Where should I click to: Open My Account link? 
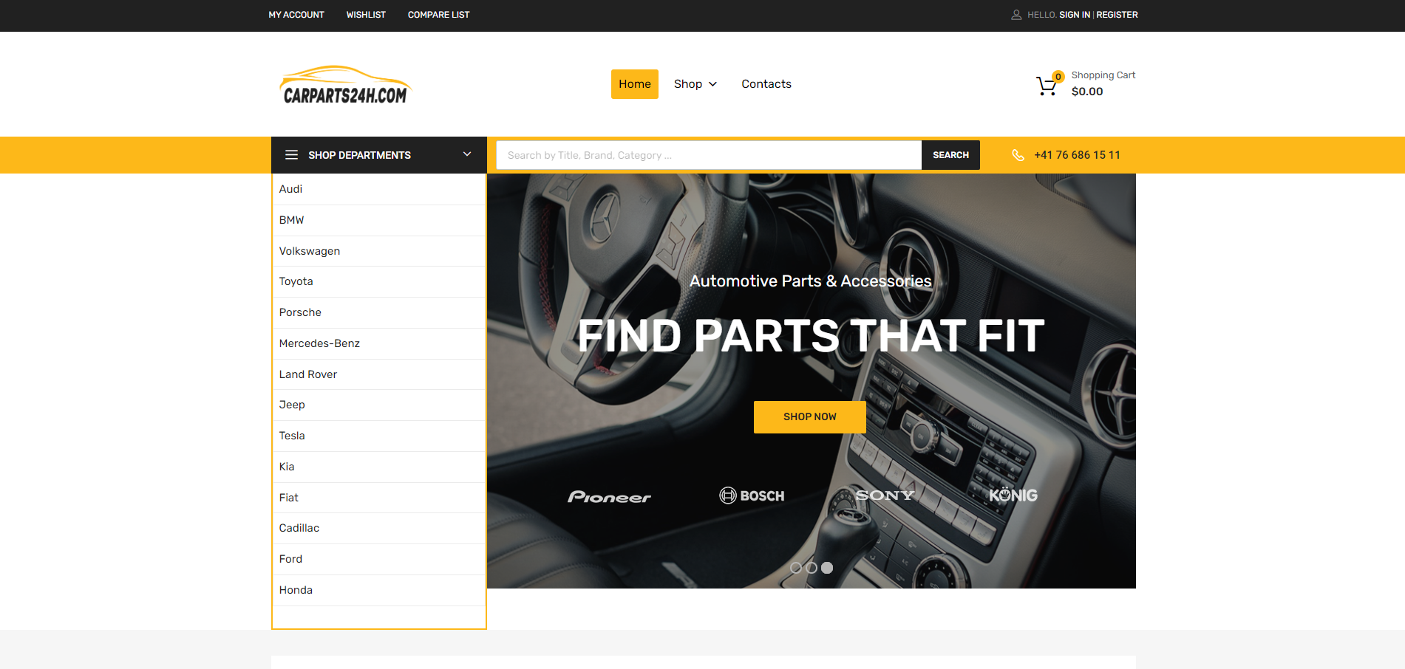click(296, 15)
